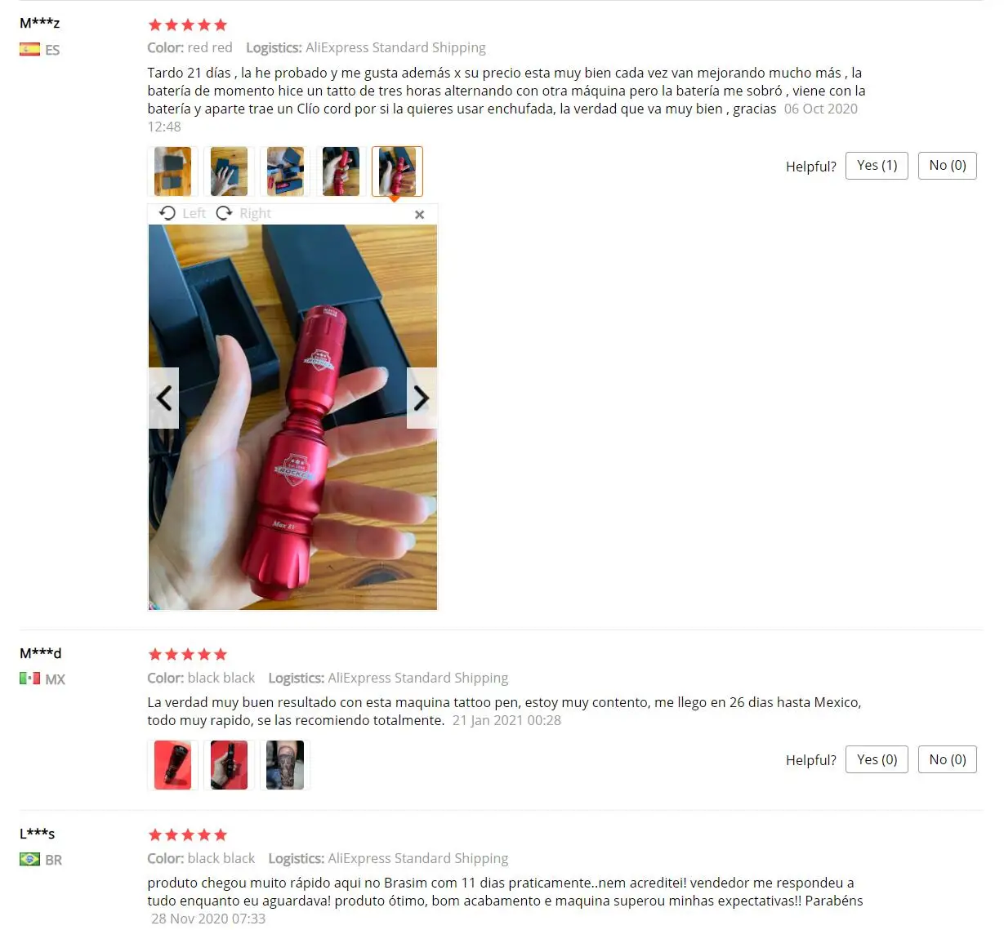Open second thumbnail in M***d's review
This screenshot has width=1004, height=930.
click(x=229, y=765)
